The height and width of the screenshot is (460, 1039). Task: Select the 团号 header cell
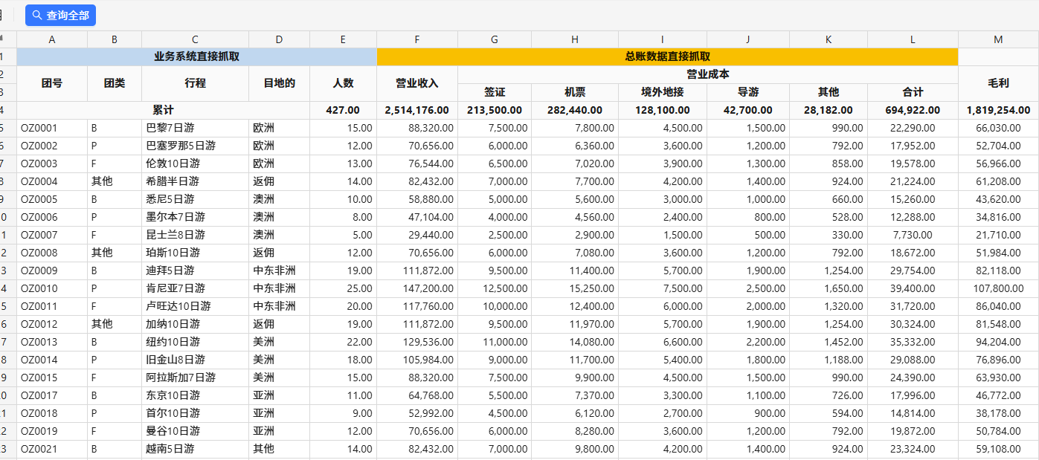coord(52,83)
